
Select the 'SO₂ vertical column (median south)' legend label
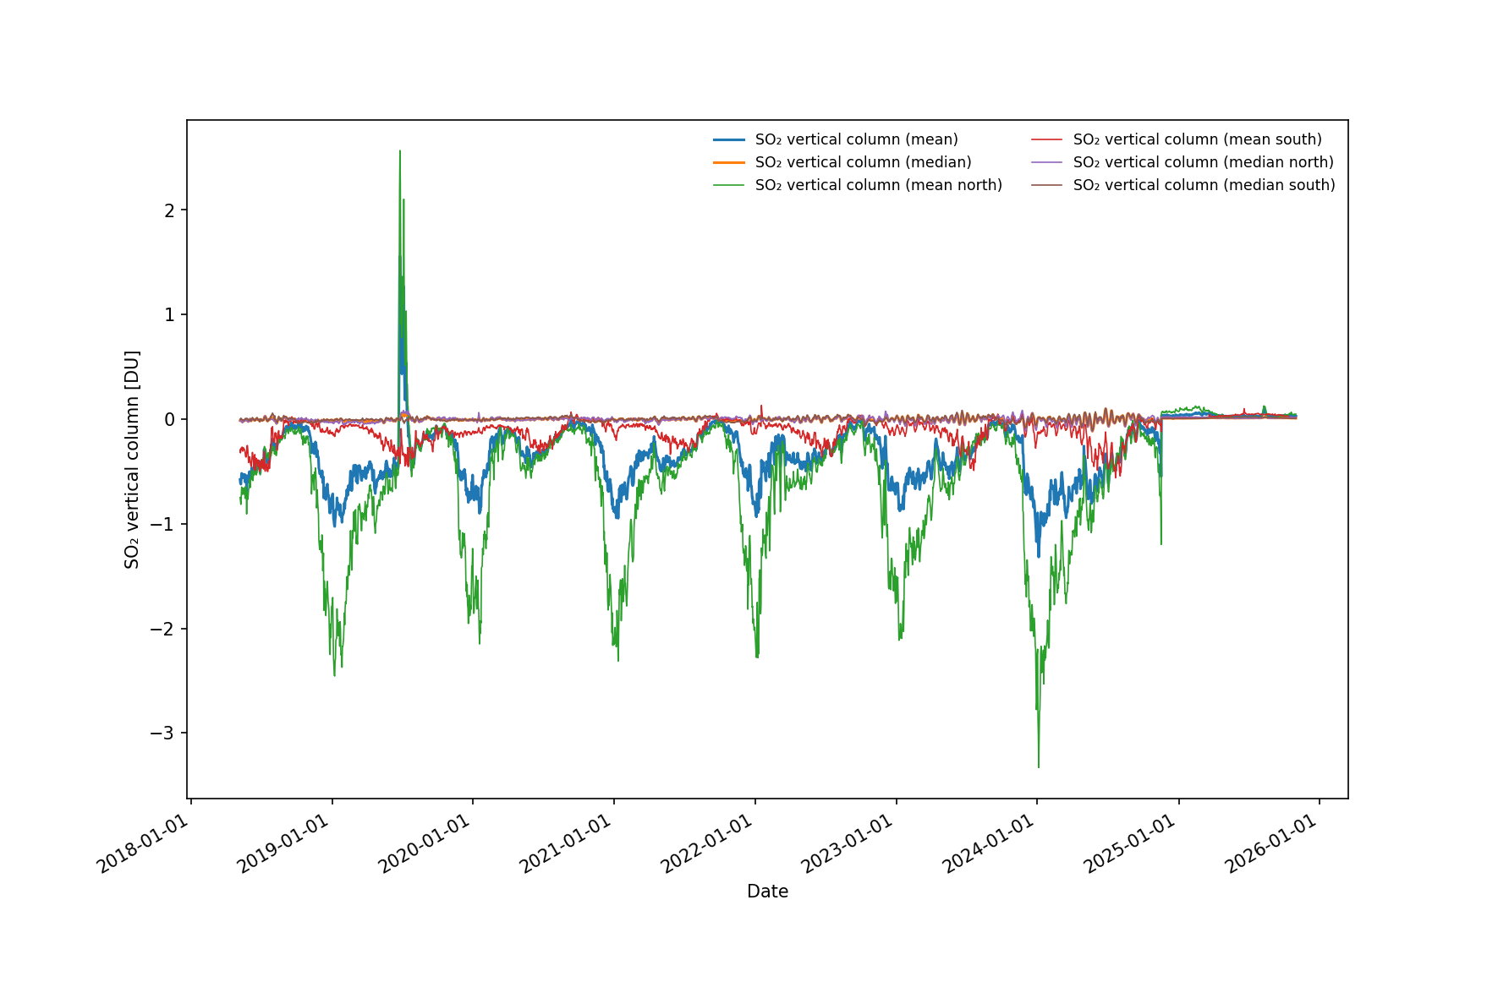(x=1204, y=185)
